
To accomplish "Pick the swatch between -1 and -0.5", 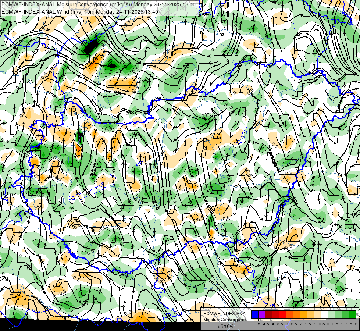I will click(x=317, y=315).
